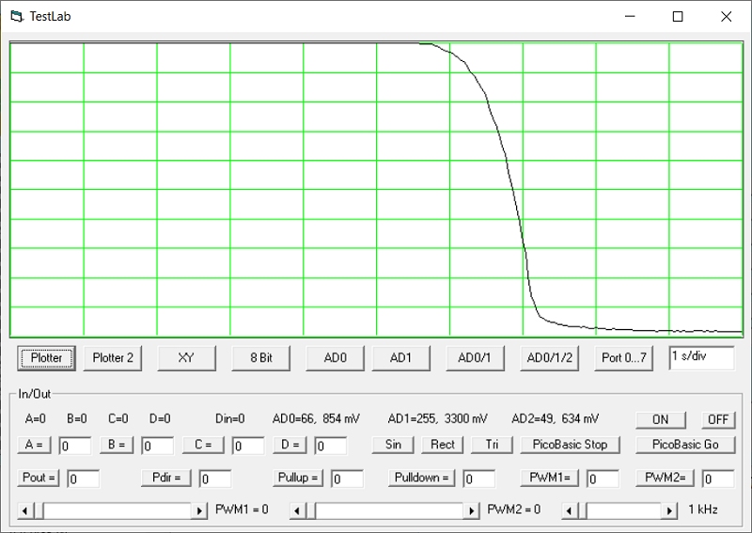Click the 1 s/div time base field

[701, 357]
